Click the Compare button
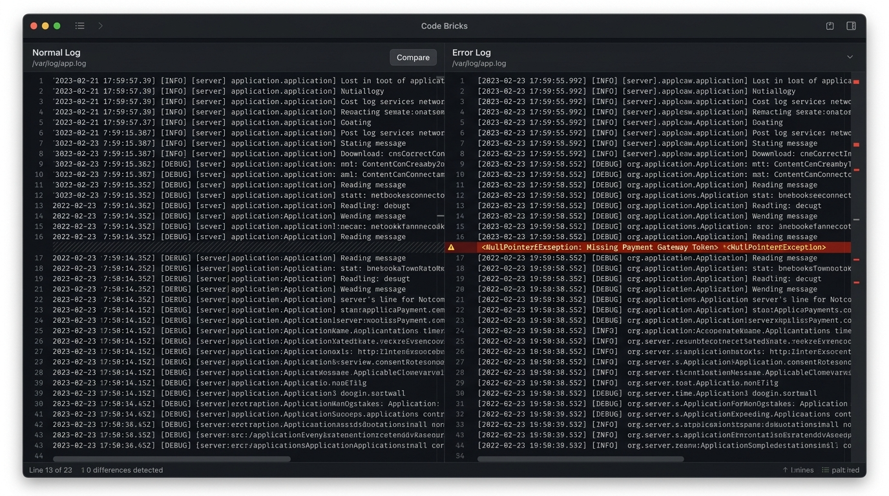The width and height of the screenshot is (889, 496). [413, 57]
